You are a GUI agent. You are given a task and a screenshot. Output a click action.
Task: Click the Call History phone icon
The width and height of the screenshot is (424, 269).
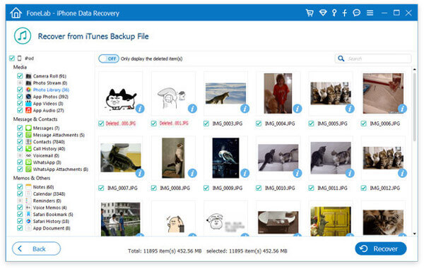click(28, 148)
